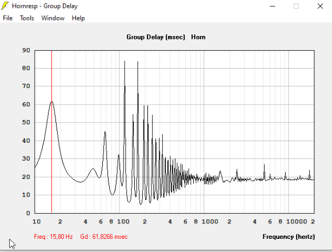Click the 10000 label on frequency axis

pyautogui.click(x=297, y=222)
